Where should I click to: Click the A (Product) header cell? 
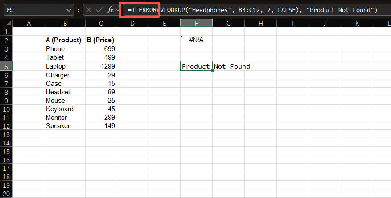pyautogui.click(x=65, y=40)
